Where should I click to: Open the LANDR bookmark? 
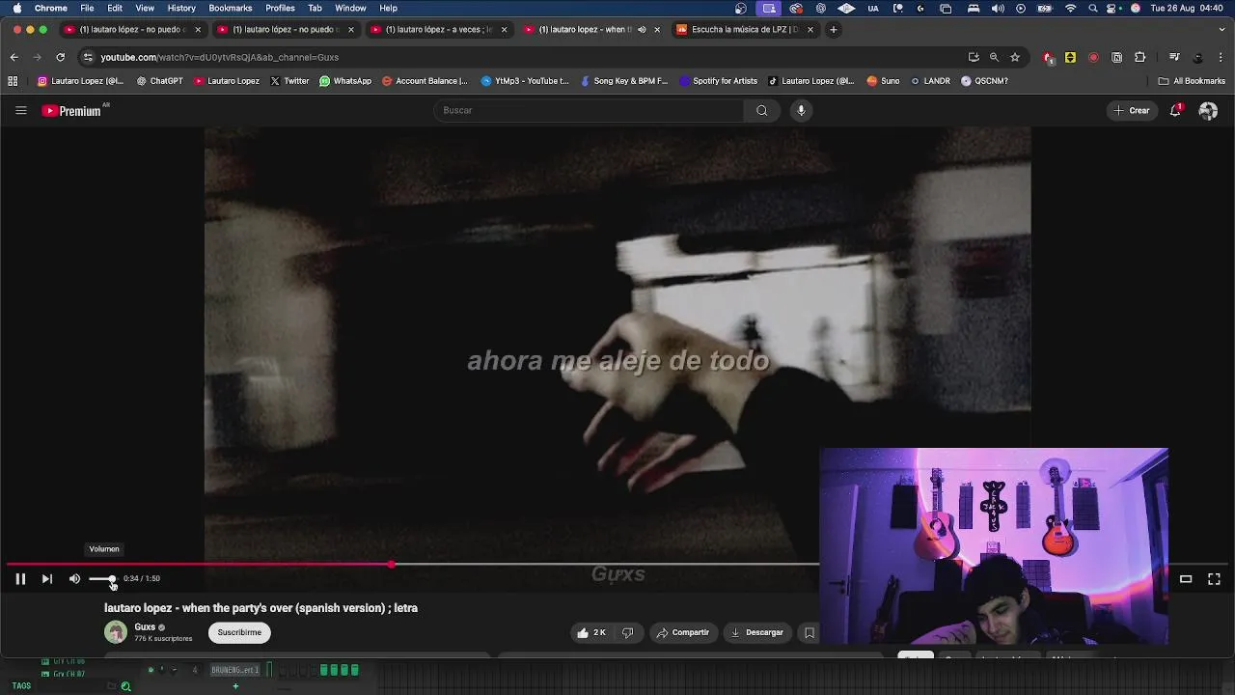pyautogui.click(x=929, y=81)
